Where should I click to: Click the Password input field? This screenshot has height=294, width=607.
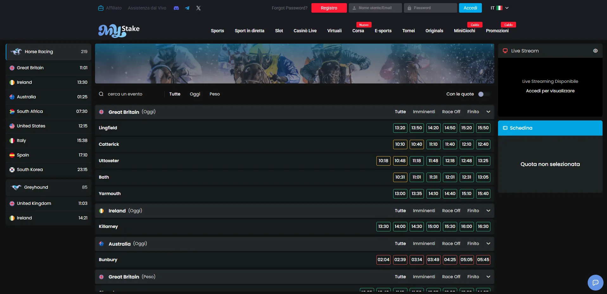coord(430,8)
